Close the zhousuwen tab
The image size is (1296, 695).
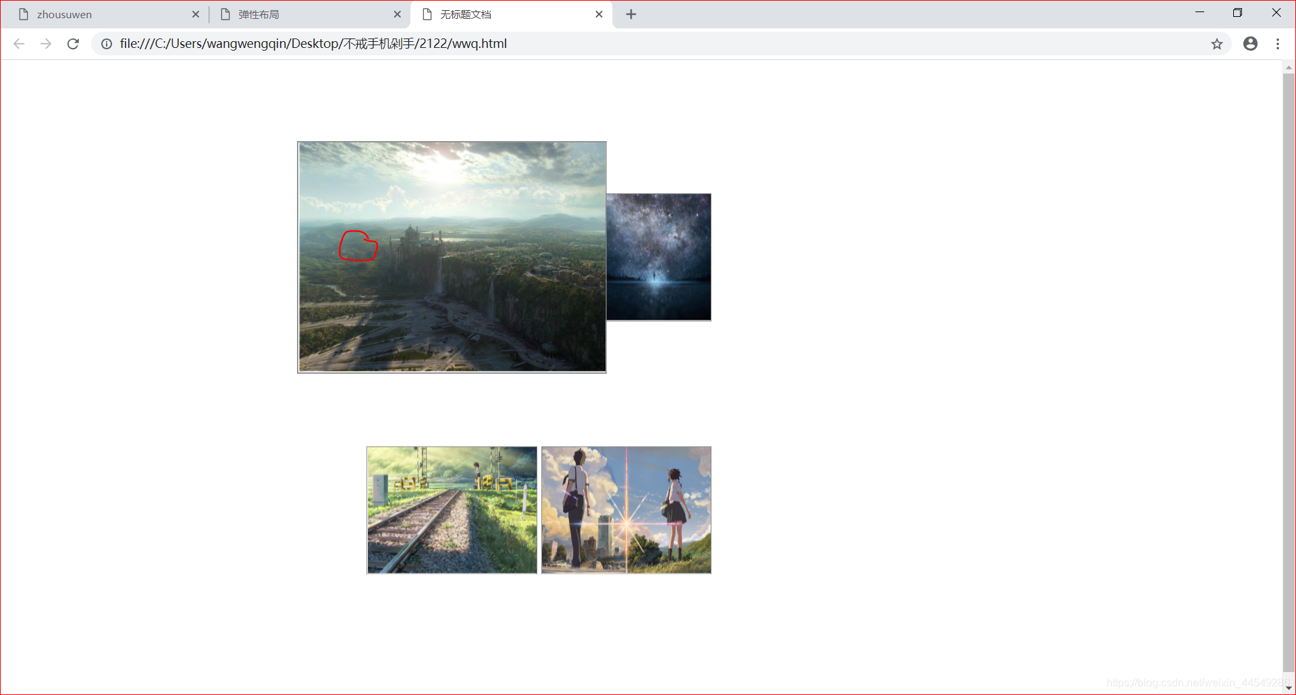point(196,14)
